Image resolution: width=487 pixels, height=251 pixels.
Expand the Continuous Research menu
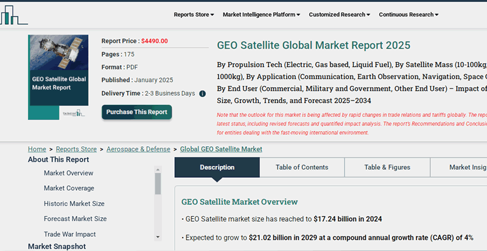[x=408, y=15]
